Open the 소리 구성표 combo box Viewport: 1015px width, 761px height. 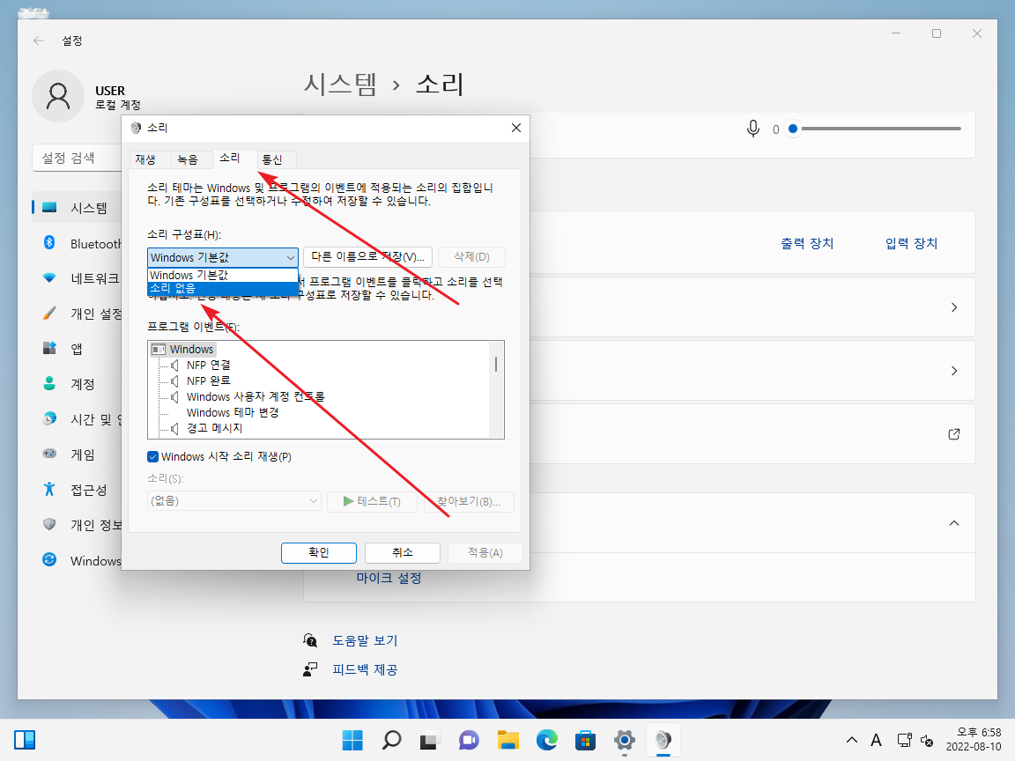click(222, 257)
